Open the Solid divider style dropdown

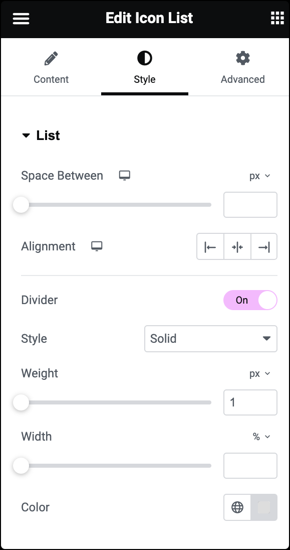tap(211, 339)
